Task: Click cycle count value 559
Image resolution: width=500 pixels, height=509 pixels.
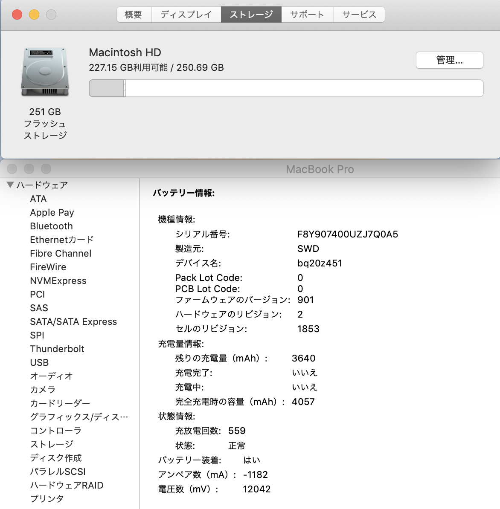Action: coord(236,431)
